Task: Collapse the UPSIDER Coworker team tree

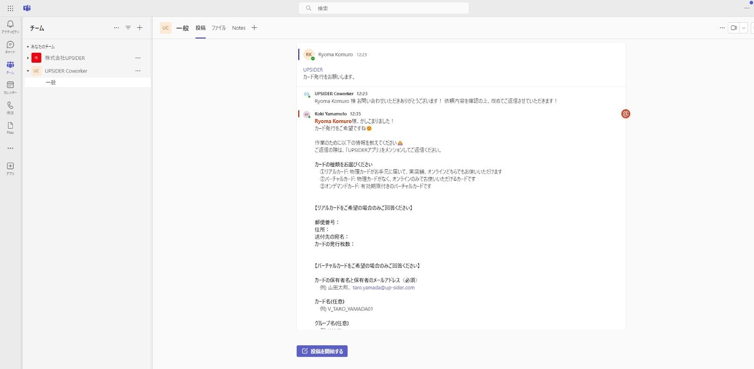Action: [x=28, y=71]
